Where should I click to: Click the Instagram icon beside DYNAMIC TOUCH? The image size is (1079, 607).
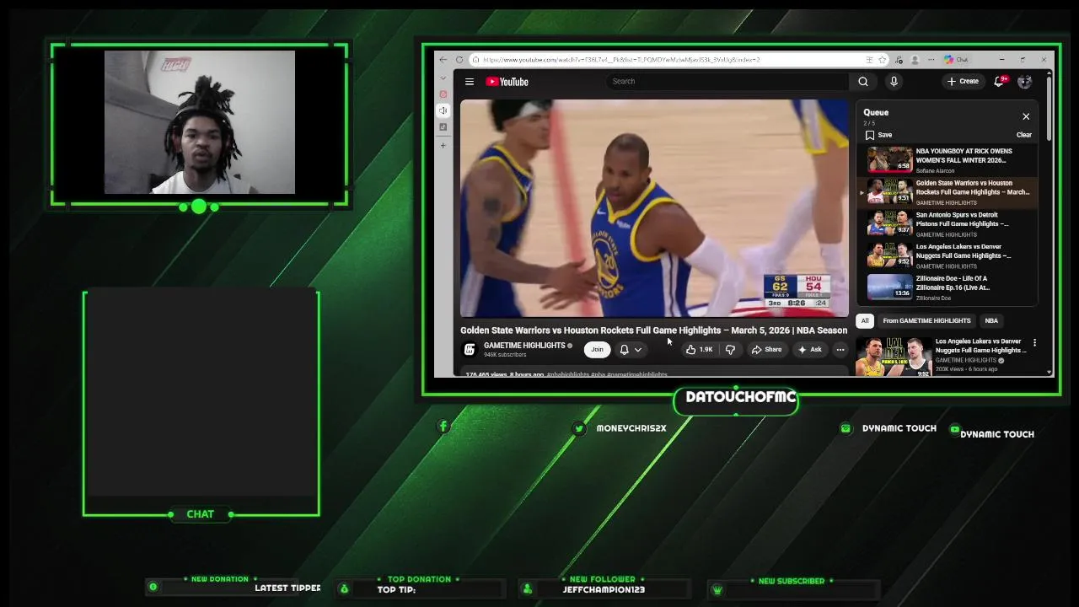tap(845, 428)
